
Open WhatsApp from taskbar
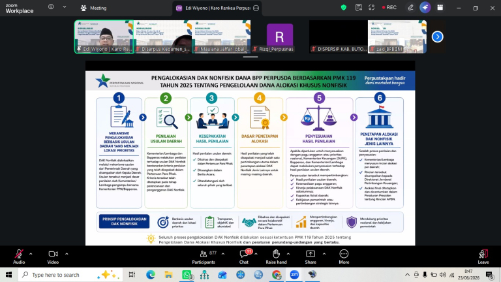(x=187, y=275)
